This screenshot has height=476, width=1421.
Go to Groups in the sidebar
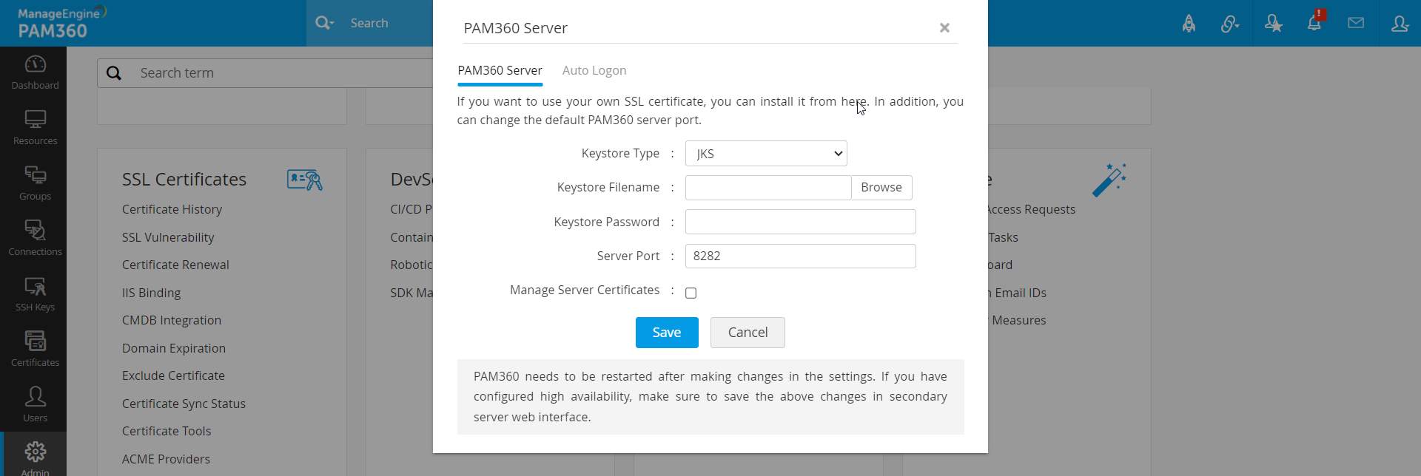pos(35,183)
